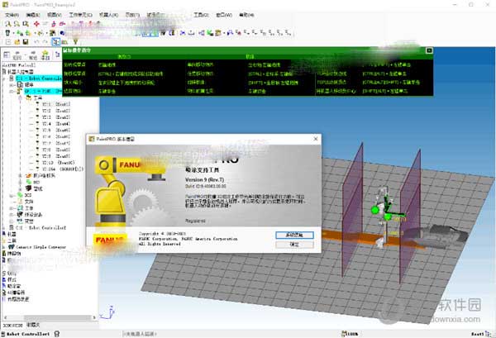Click the undo arrow icon
The height and width of the screenshot is (338, 496).
pyautogui.click(x=36, y=42)
